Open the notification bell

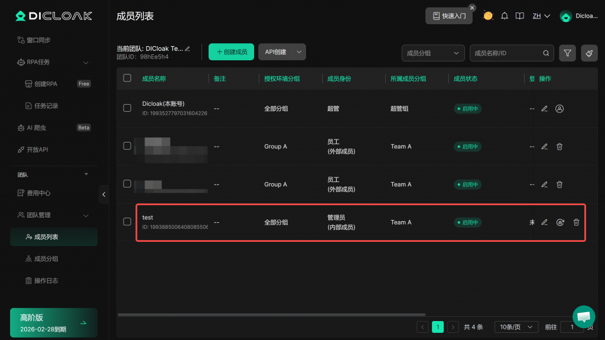tap(505, 16)
